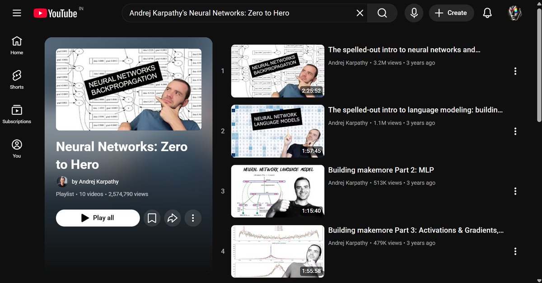Click channel name under 3.2M views video
Image resolution: width=542 pixels, height=283 pixels.
pyautogui.click(x=348, y=63)
